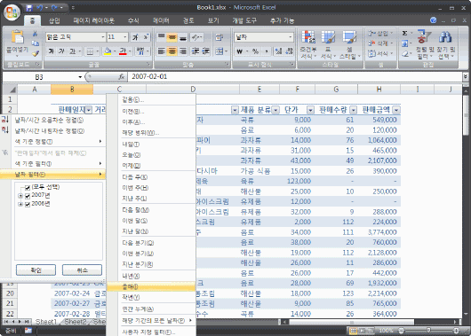The width and height of the screenshot is (471, 336).
Task: Expand the 2006년 tree node
Action: pos(20,205)
